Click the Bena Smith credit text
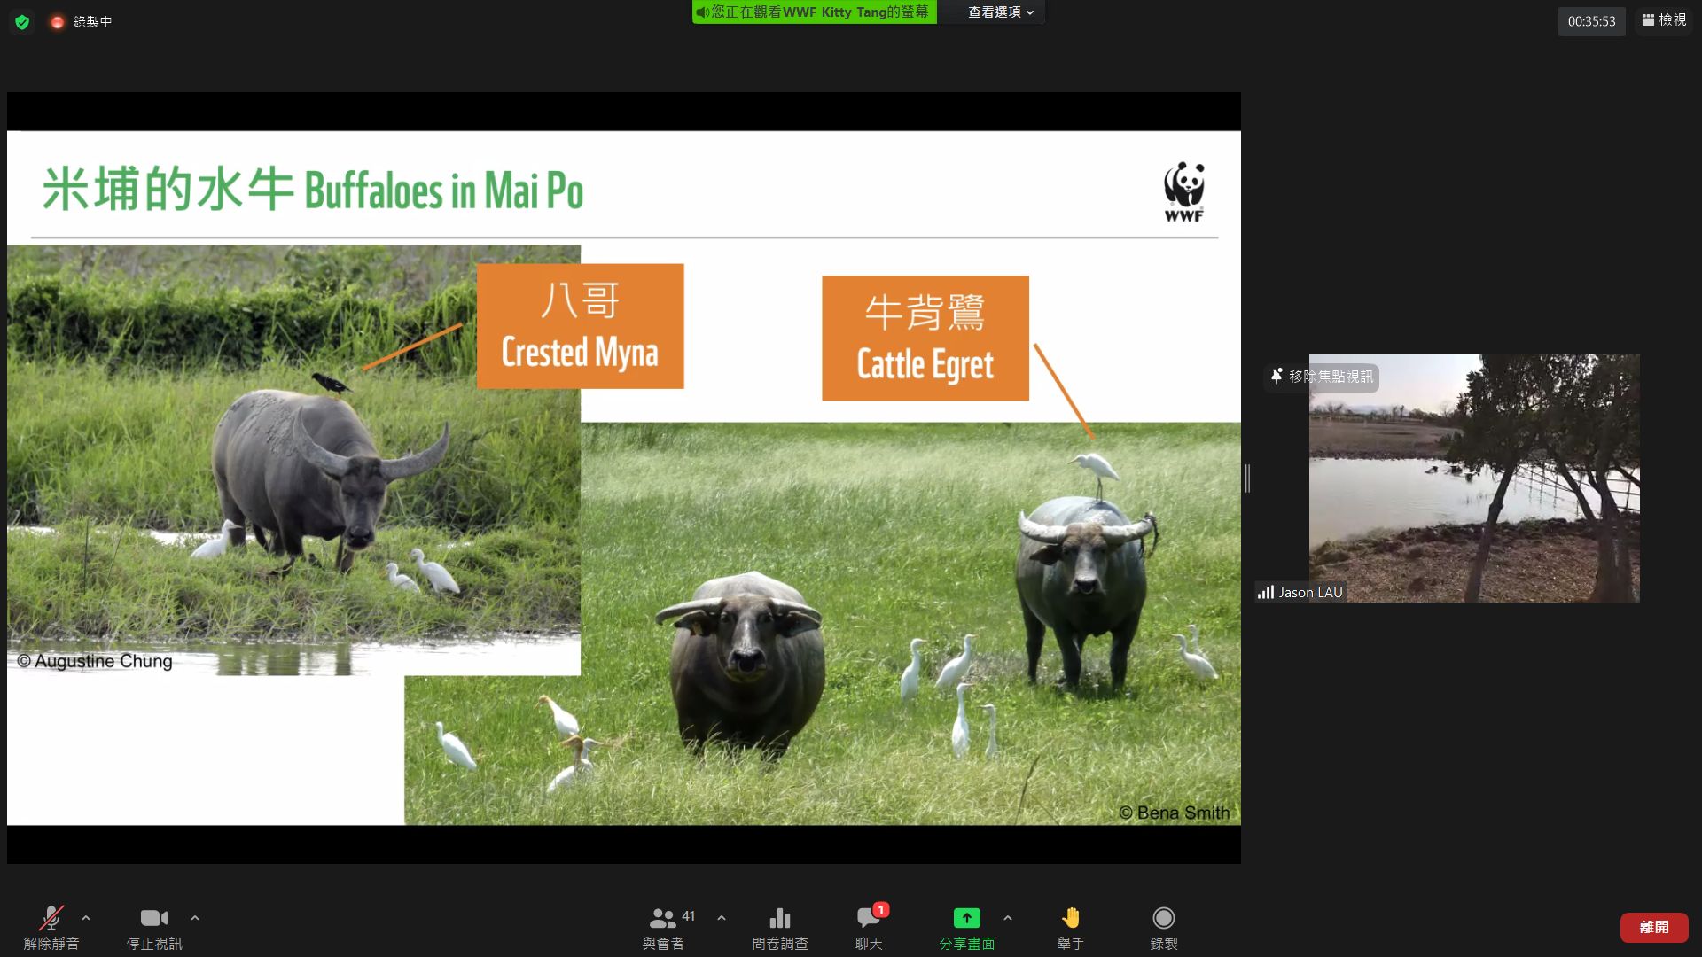The height and width of the screenshot is (957, 1702). pyautogui.click(x=1174, y=813)
